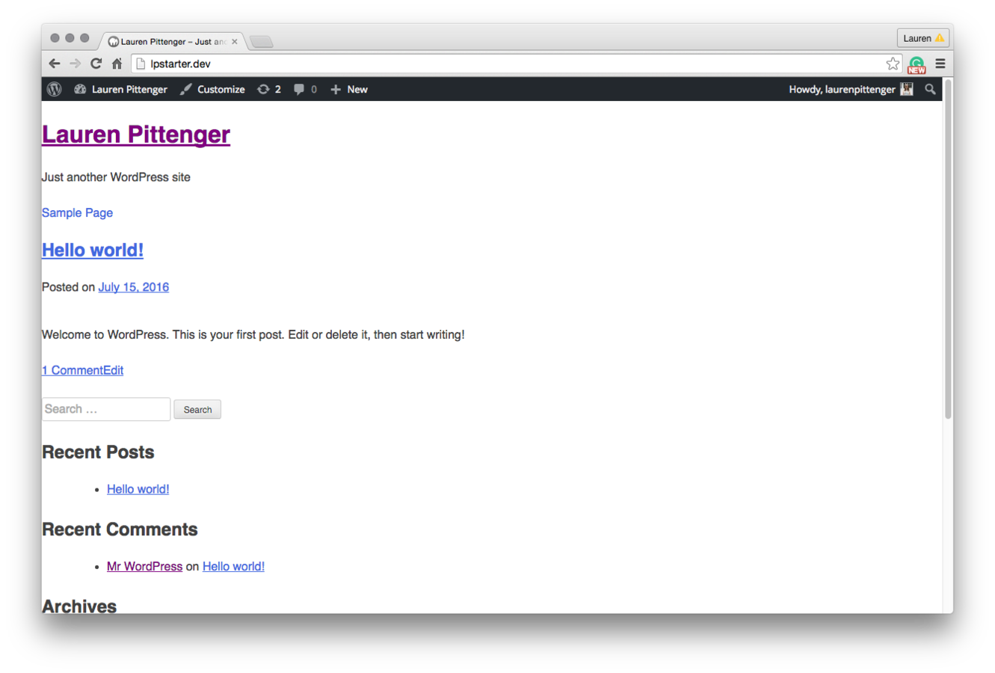Viewport: 995px width, 673px height.
Task: Open the Lauren Pittenger site title link
Action: (x=136, y=135)
